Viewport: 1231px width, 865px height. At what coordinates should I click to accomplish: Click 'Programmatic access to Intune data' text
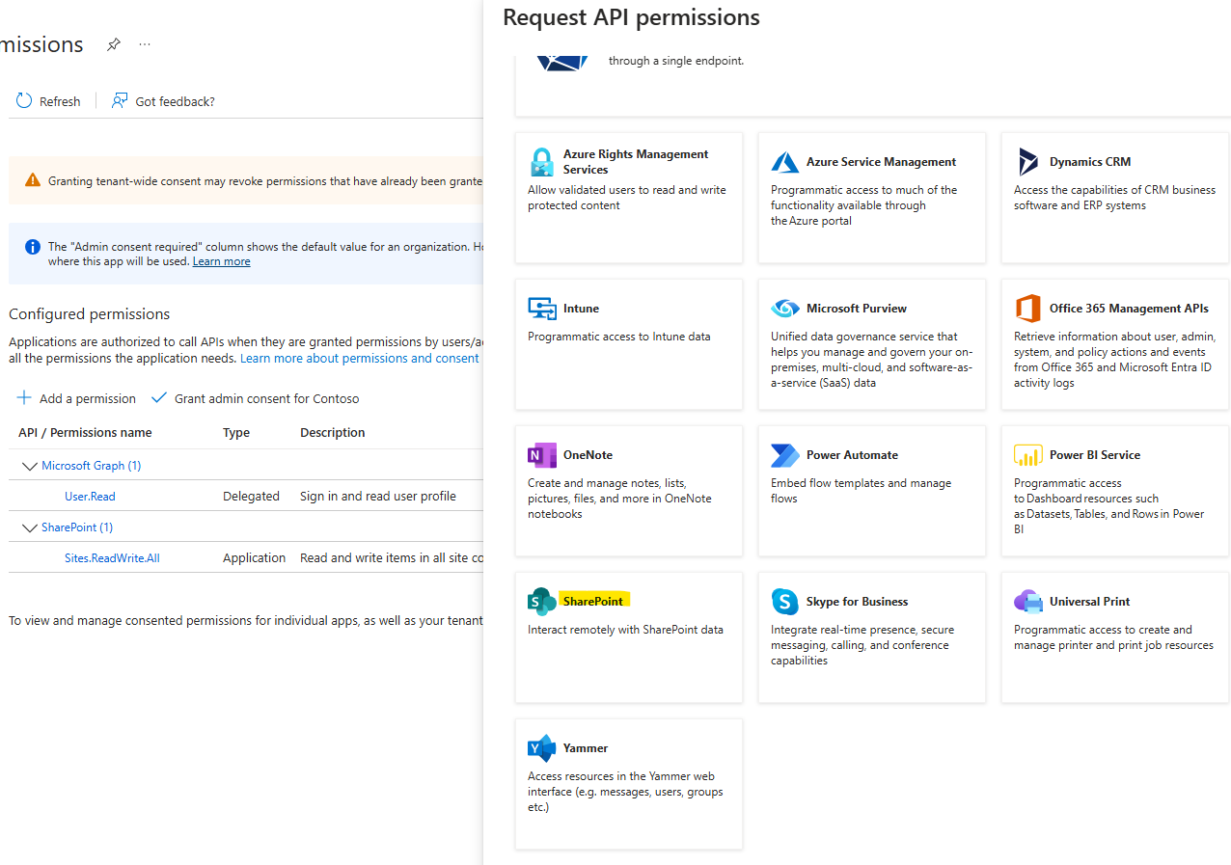618,337
